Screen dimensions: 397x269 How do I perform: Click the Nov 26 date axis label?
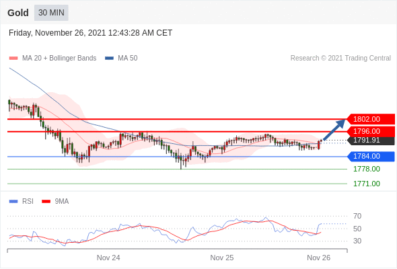tap(318, 258)
